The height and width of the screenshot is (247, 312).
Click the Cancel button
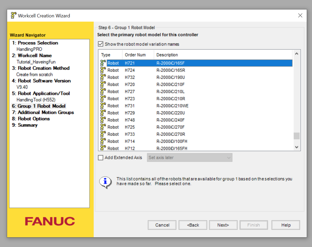pyautogui.click(x=162, y=225)
